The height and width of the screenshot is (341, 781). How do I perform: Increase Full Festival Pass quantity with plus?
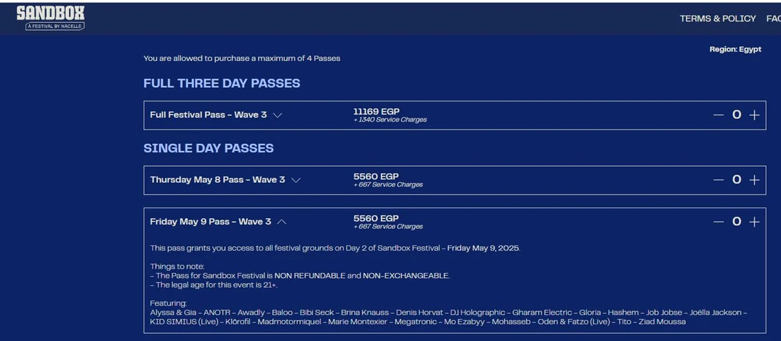pos(754,115)
